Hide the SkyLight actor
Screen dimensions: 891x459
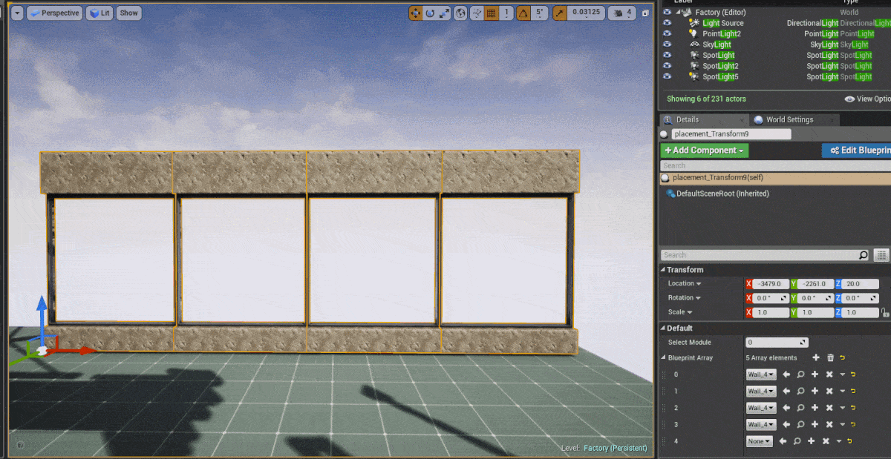pyautogui.click(x=667, y=44)
